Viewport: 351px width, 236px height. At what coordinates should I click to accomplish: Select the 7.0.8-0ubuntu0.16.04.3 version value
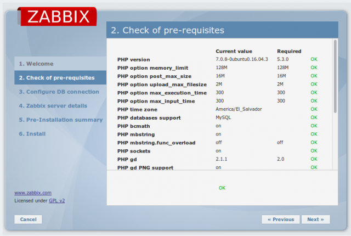(x=242, y=59)
